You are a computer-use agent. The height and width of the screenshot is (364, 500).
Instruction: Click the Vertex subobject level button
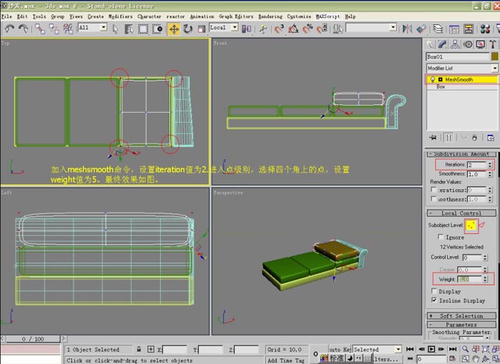471,226
